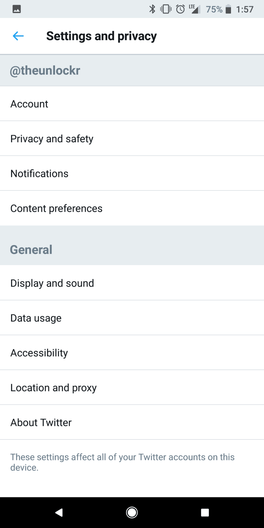Open Content preferences
264x528 pixels.
(132, 208)
